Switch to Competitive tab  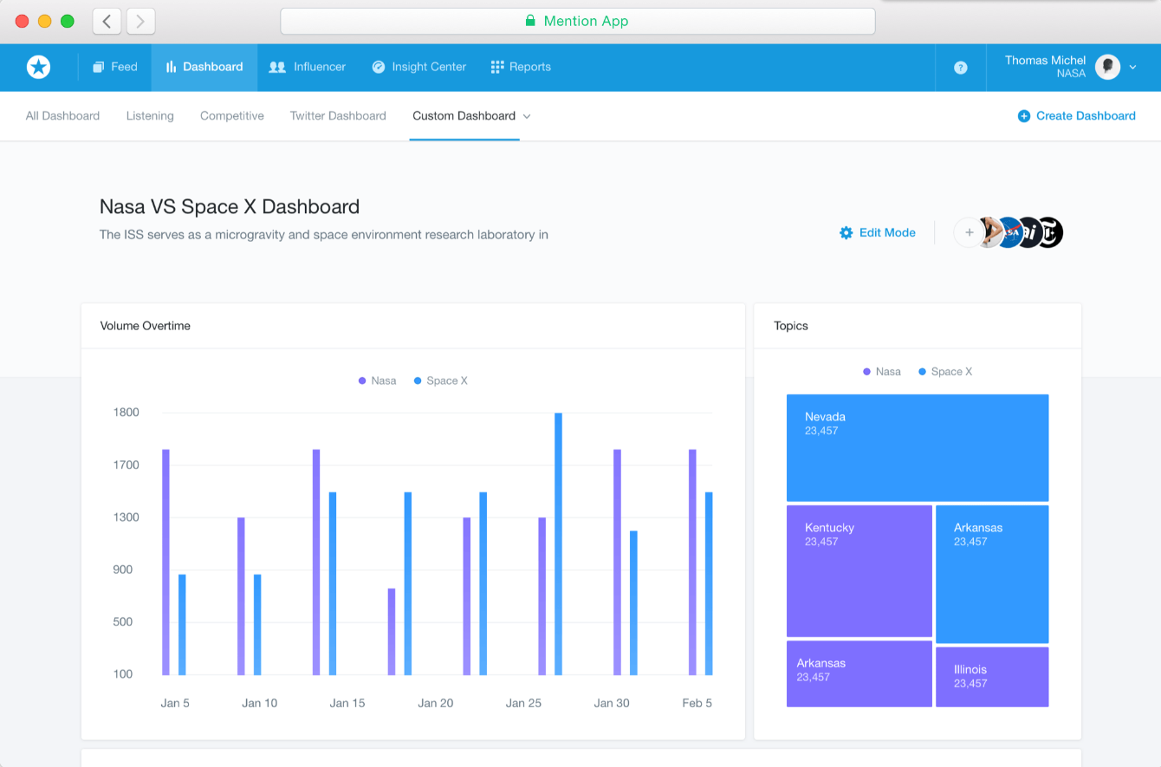coord(232,116)
